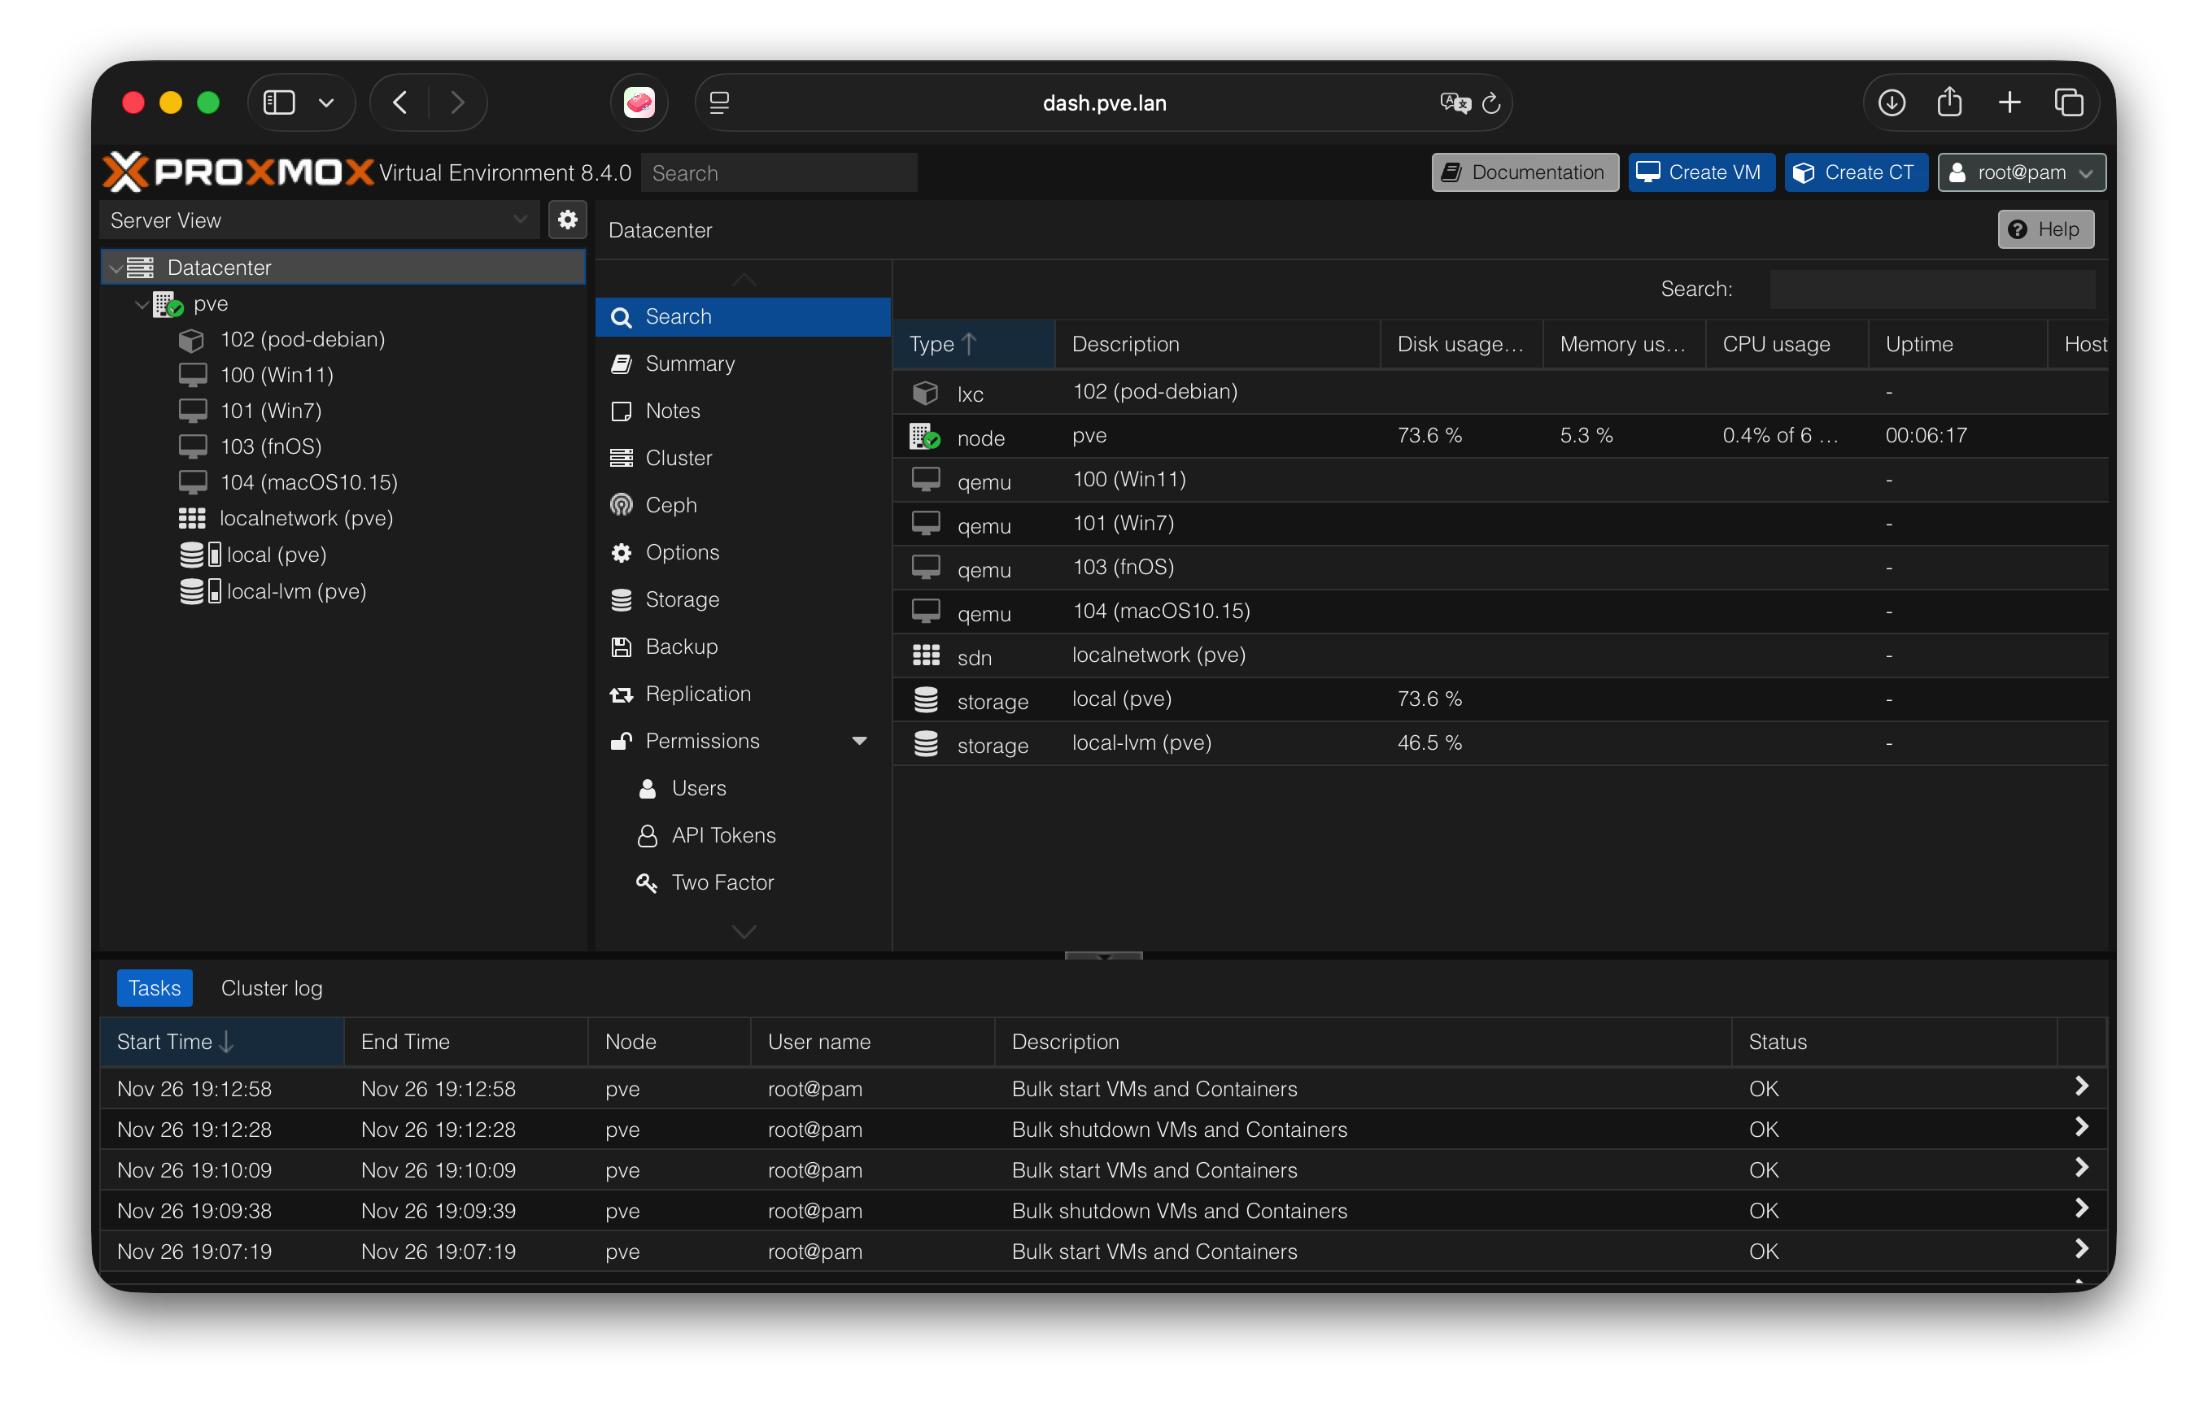Open the Two Factor settings

click(x=722, y=882)
